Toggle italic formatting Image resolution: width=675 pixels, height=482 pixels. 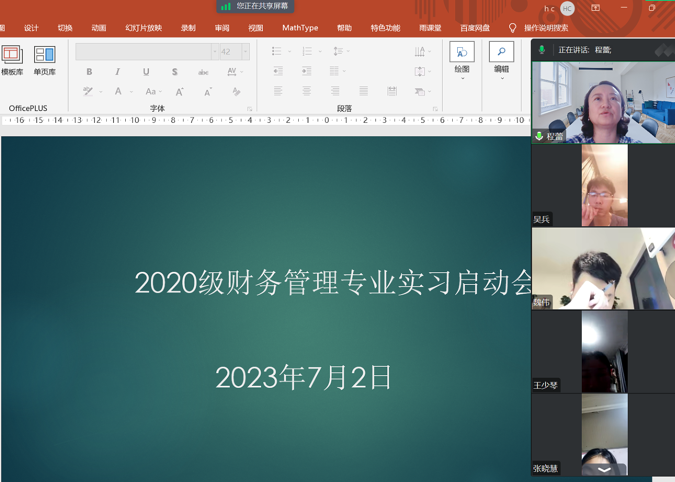(x=117, y=72)
